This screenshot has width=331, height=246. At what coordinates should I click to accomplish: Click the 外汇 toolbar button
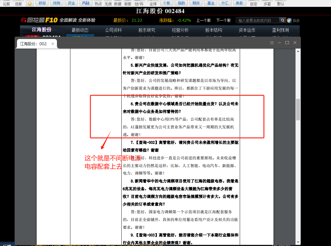pyautogui.click(x=225, y=3)
